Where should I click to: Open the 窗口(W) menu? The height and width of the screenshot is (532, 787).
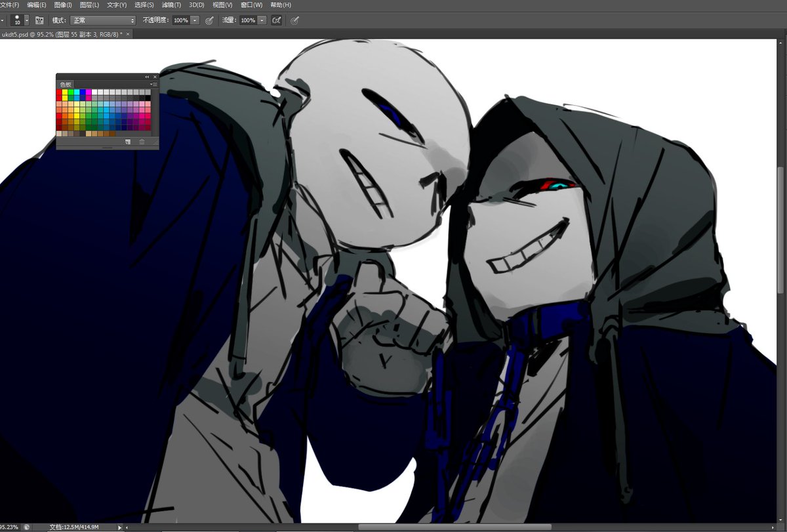coord(251,5)
